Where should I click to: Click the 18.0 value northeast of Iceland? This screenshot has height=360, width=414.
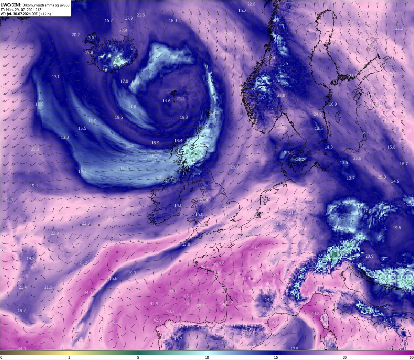pos(173,21)
